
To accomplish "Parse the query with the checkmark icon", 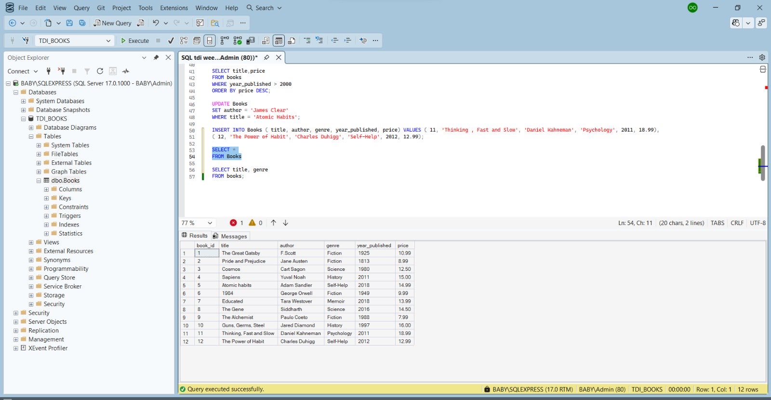I will tap(171, 41).
